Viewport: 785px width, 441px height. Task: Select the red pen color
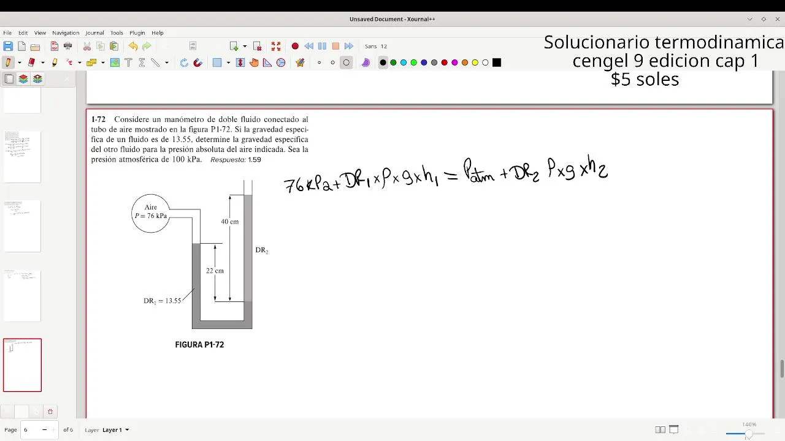(x=445, y=62)
